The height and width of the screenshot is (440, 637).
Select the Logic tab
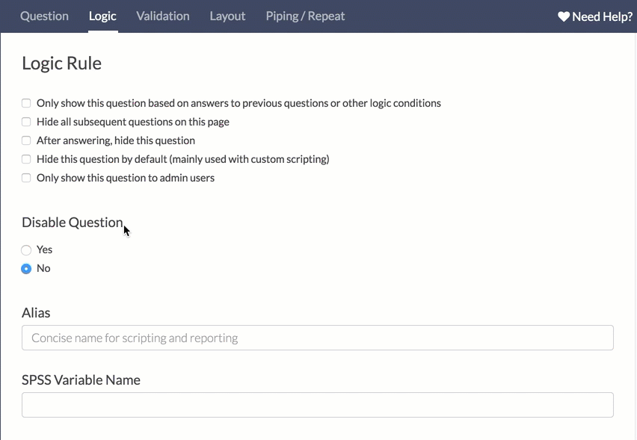pyautogui.click(x=102, y=16)
